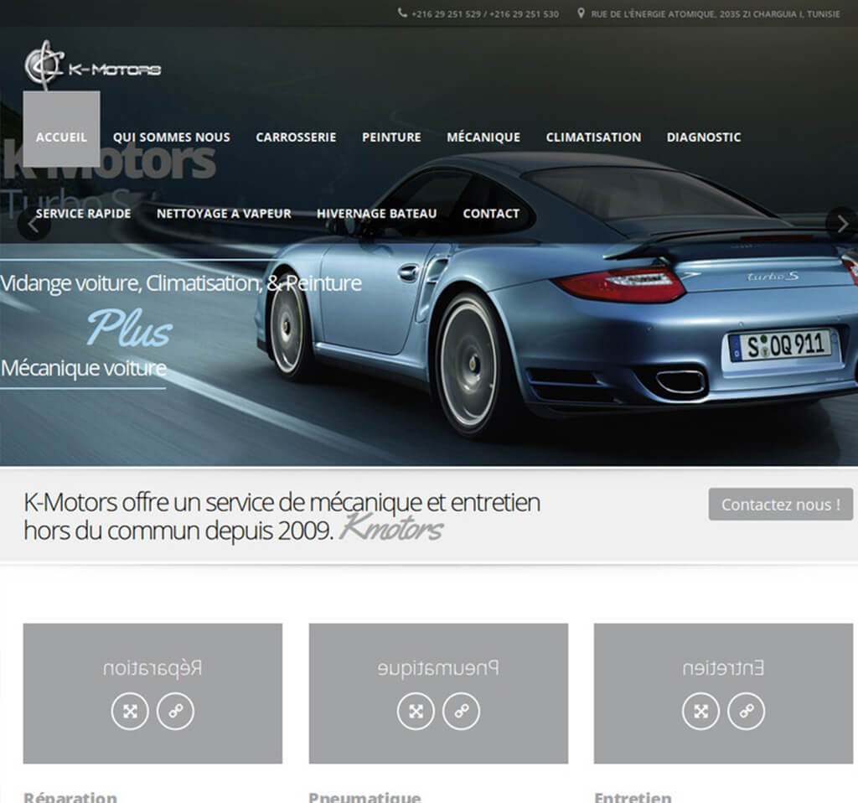Click the Réparation card link icon
Screen dimensions: 858x803
(175, 711)
